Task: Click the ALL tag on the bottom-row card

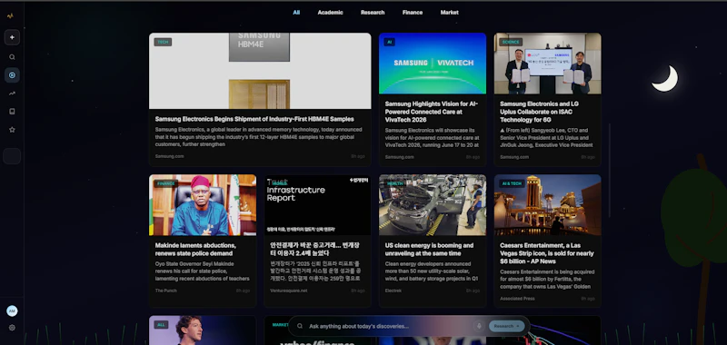Action: 161,325
